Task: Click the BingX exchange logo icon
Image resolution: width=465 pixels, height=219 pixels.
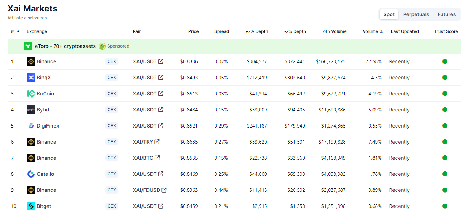Action: tap(31, 78)
